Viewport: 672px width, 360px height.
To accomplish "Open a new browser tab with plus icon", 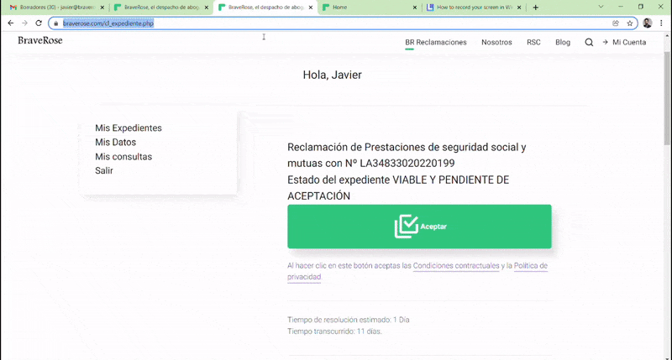I will [x=536, y=8].
